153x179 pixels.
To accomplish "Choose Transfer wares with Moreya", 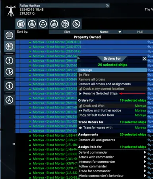I will click(x=112, y=127).
